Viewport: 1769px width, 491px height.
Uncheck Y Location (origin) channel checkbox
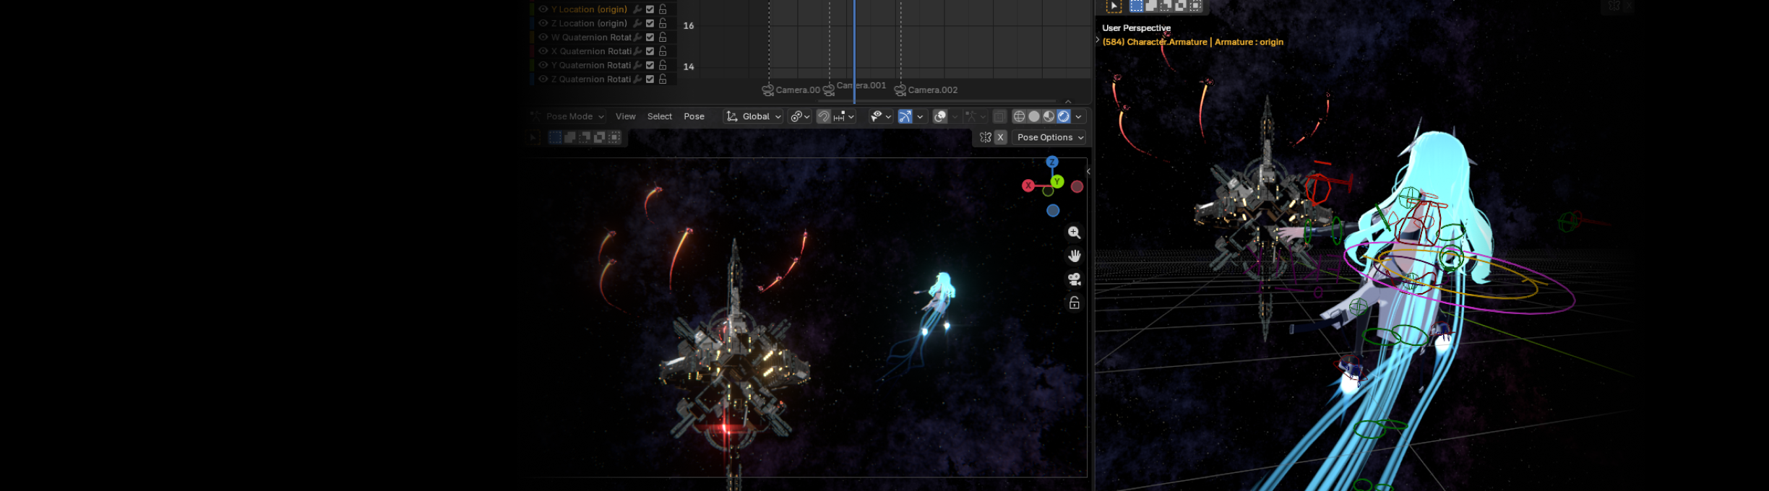(650, 9)
